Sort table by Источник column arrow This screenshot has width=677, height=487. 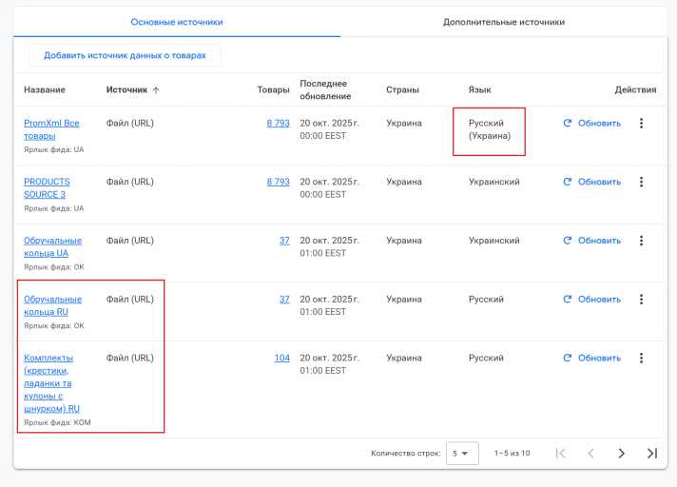click(x=156, y=90)
